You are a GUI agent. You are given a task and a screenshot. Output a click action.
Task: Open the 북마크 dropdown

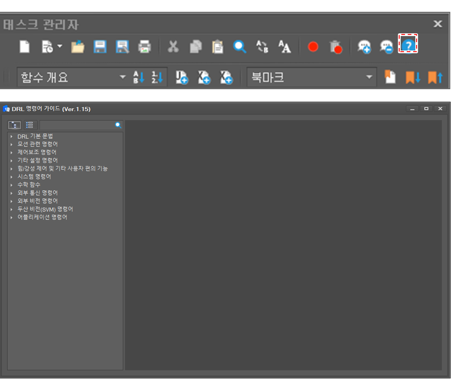pyautogui.click(x=369, y=77)
